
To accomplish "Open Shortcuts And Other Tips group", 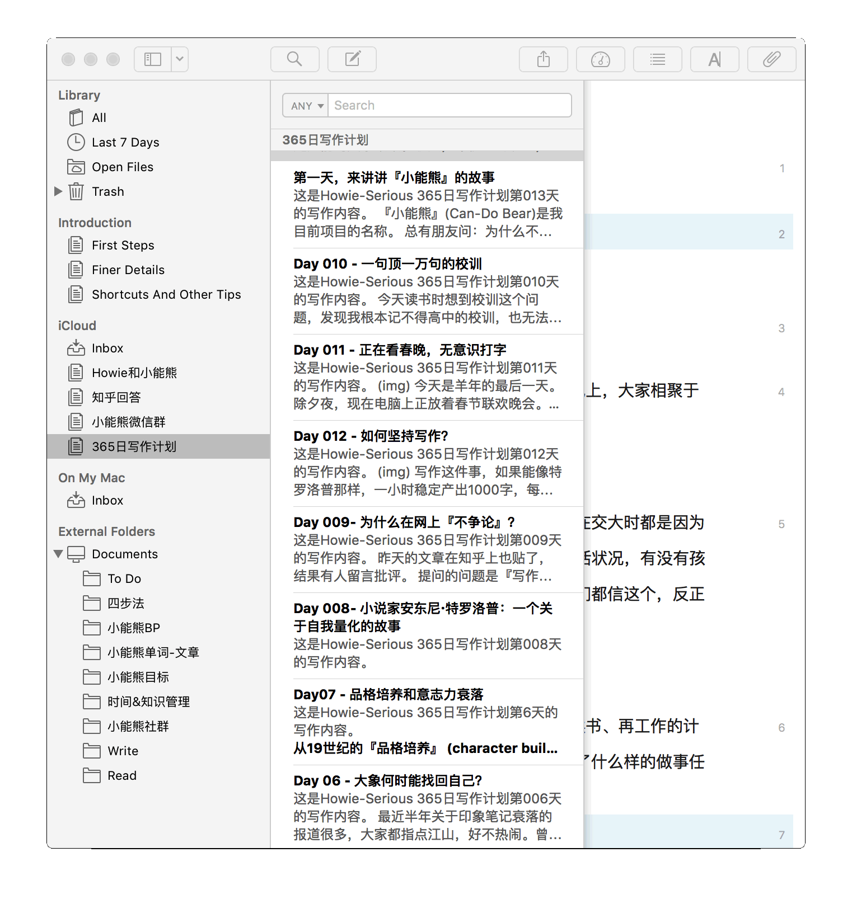I will point(158,294).
